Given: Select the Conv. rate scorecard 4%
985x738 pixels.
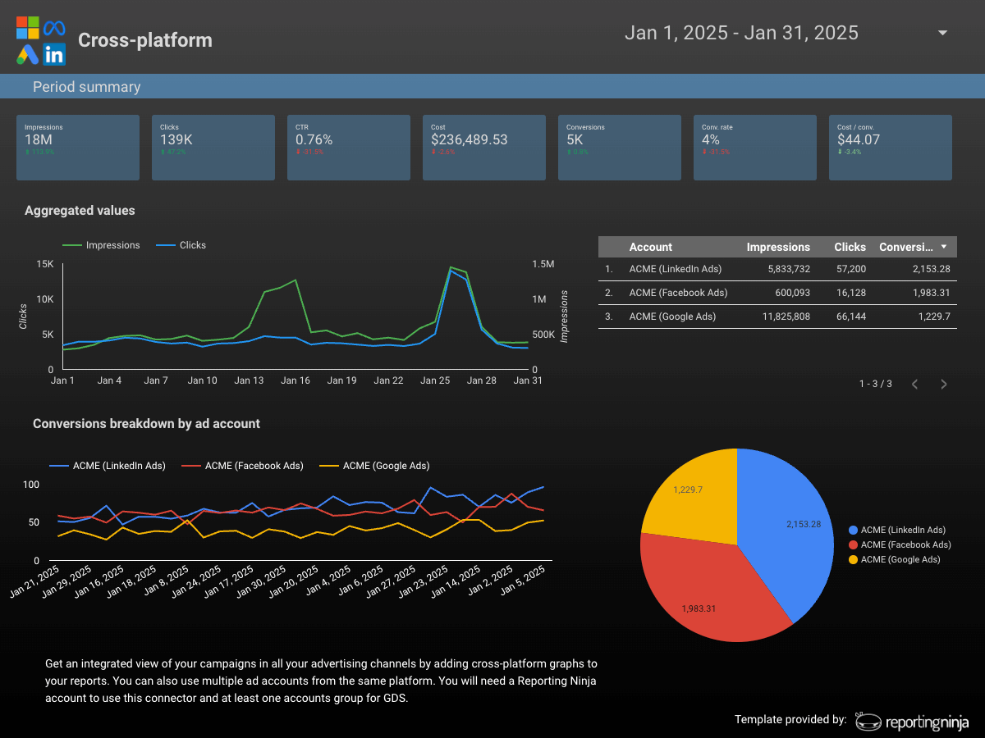Looking at the screenshot, I should pyautogui.click(x=755, y=148).
